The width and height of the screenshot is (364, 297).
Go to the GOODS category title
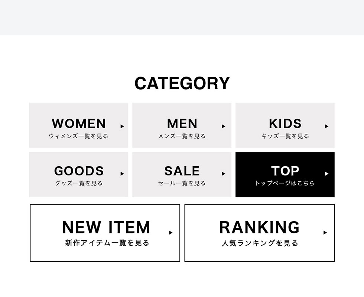[79, 171]
